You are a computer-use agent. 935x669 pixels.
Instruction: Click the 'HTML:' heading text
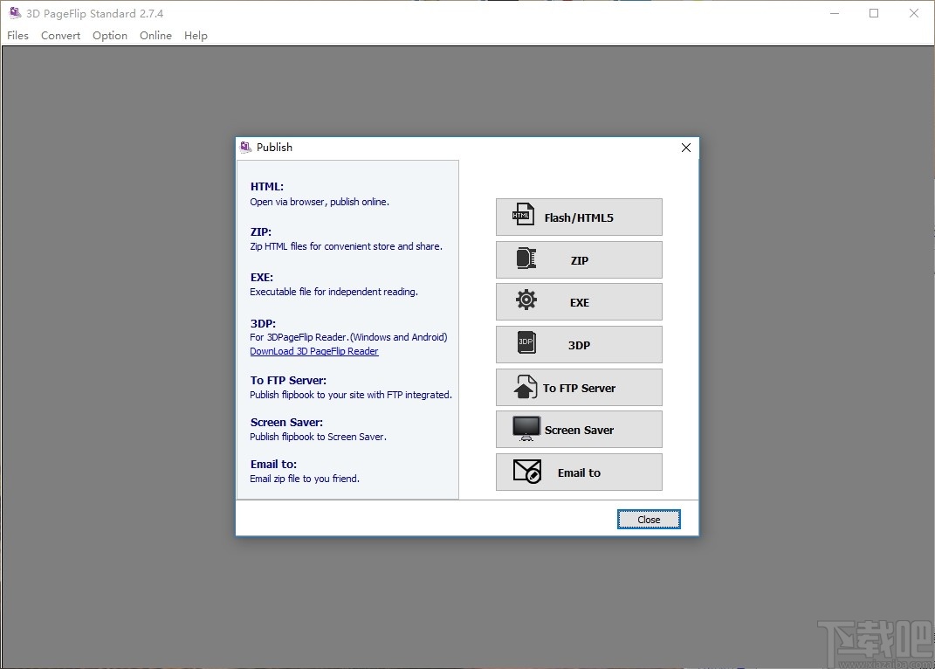266,186
